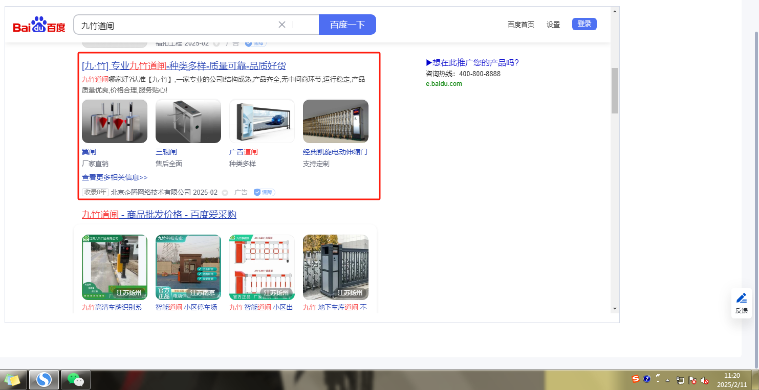
Task: Click the results frame scroll-down arrow
Action: pos(615,309)
